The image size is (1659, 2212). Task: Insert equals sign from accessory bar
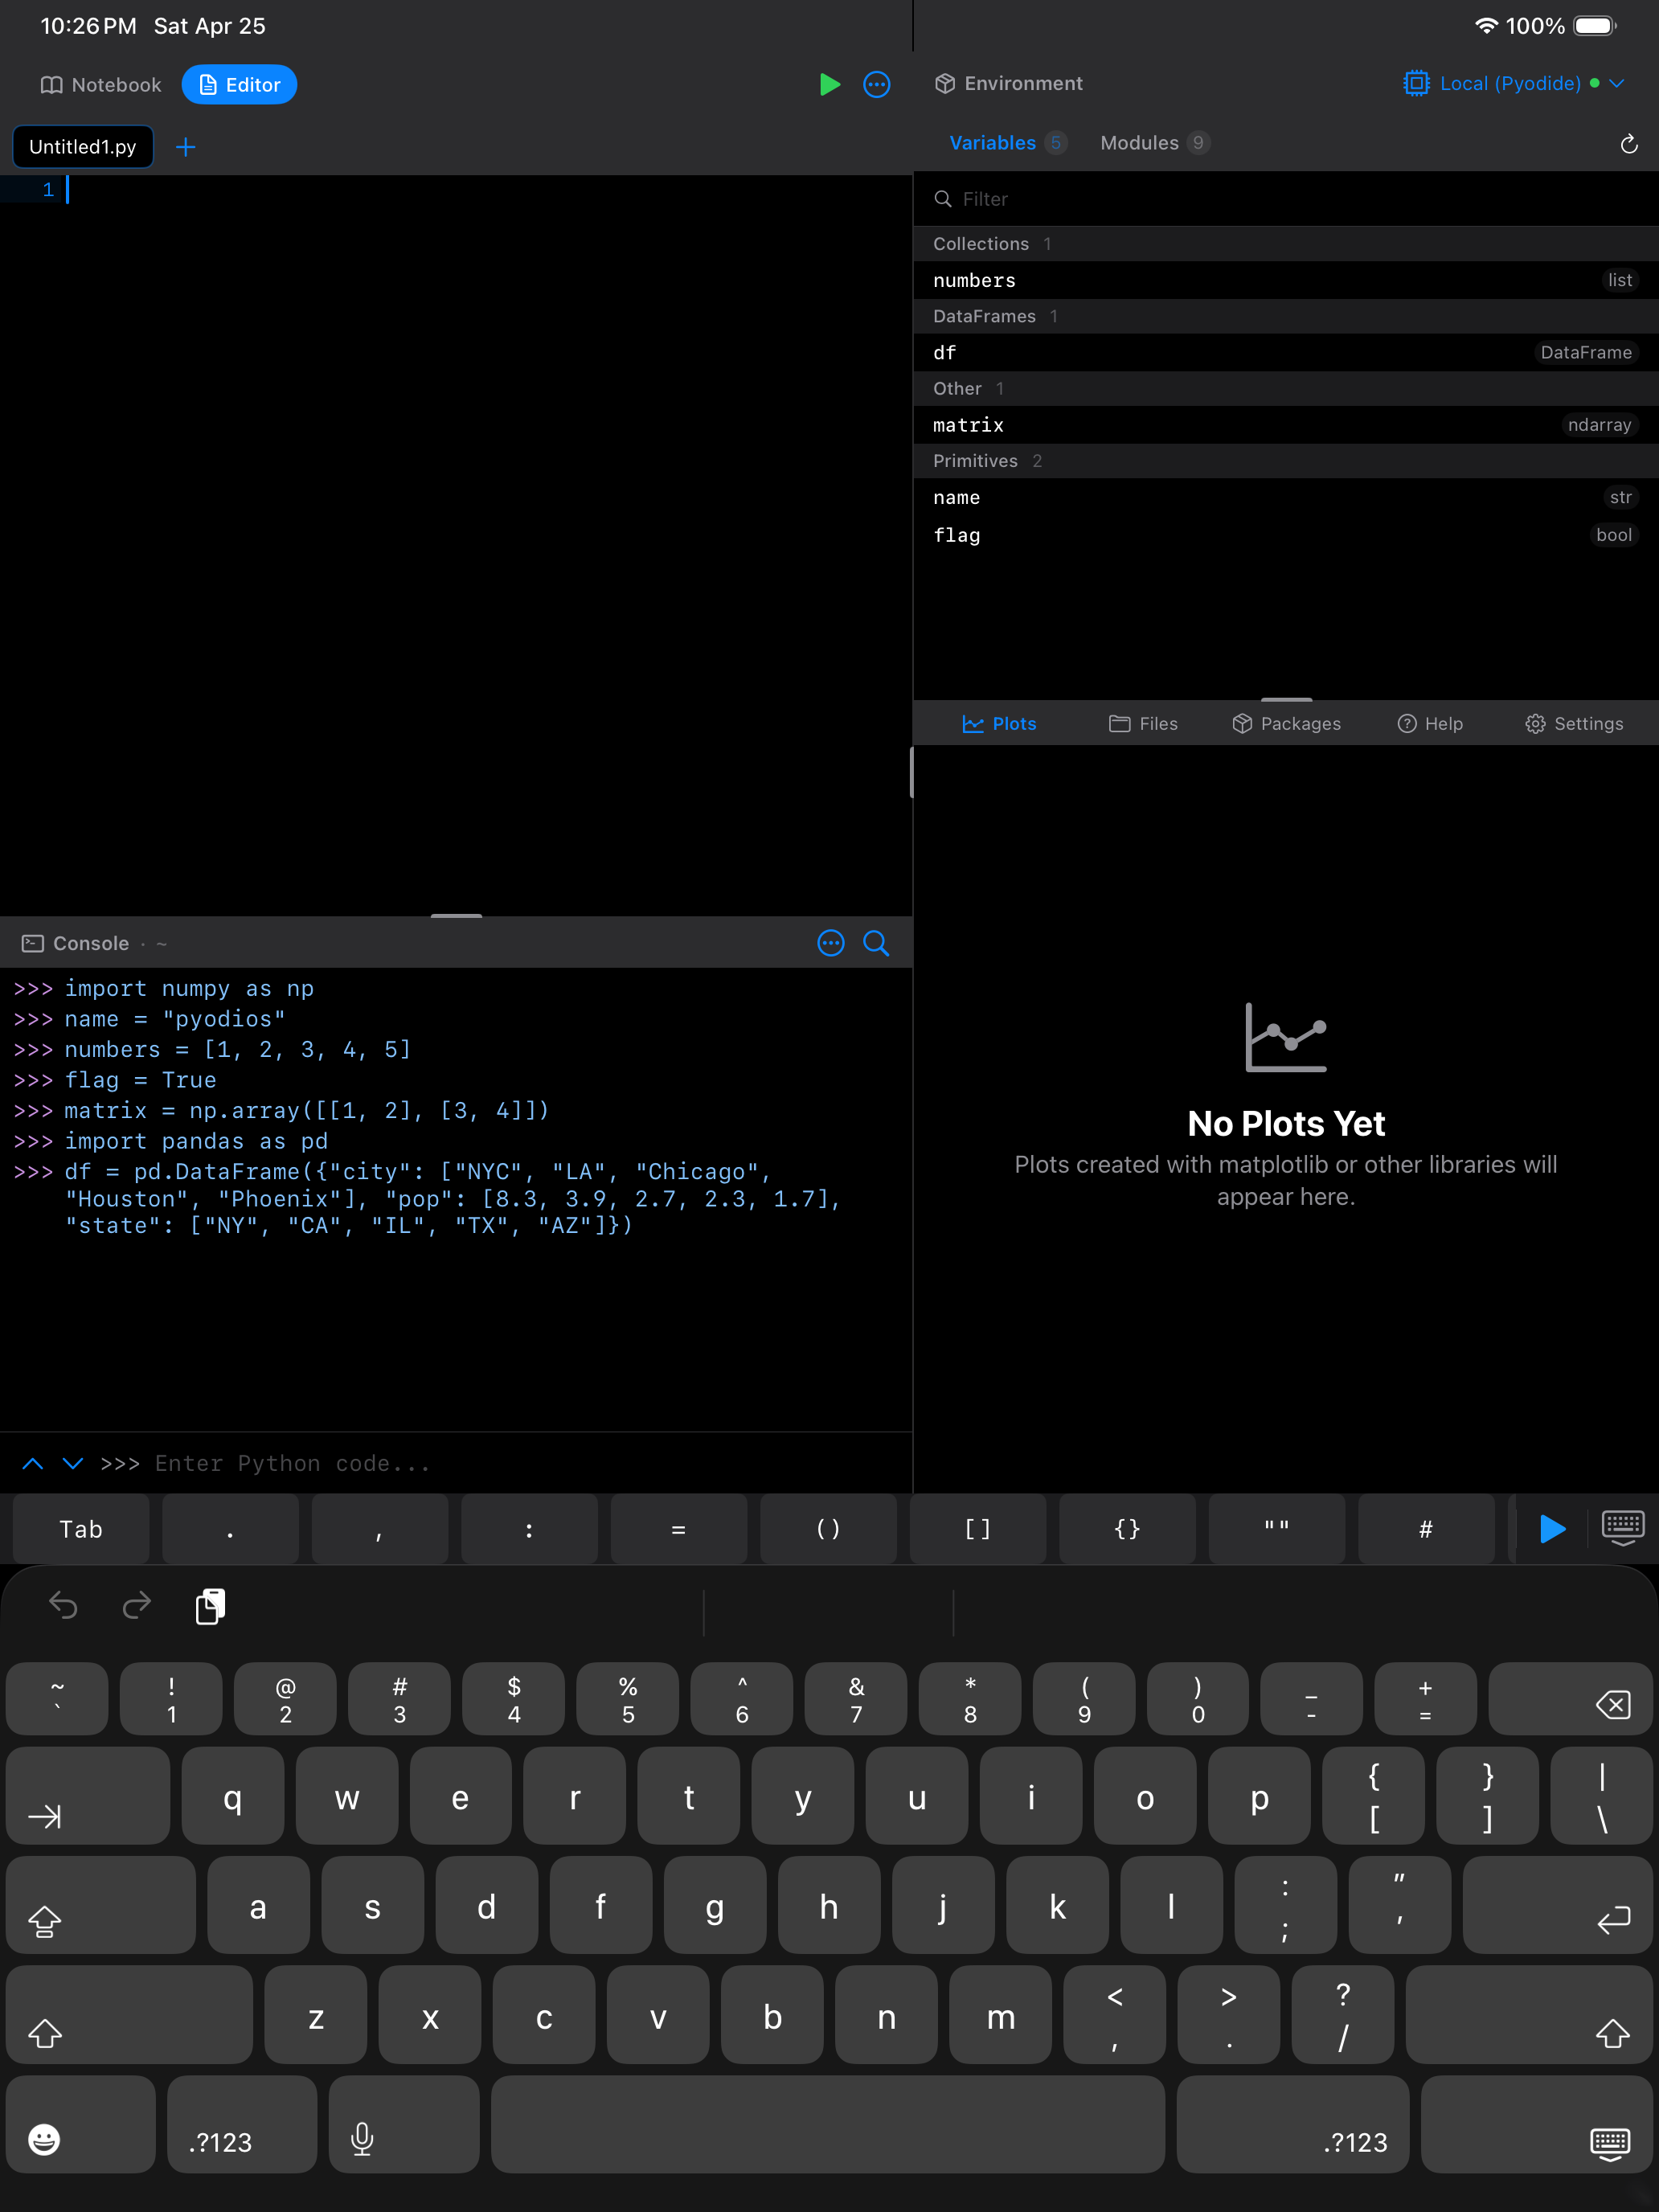pos(679,1529)
